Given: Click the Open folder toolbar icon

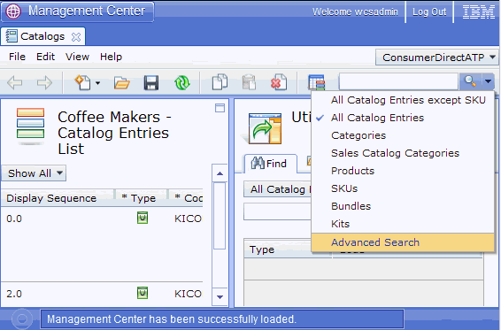Looking at the screenshot, I should 122,83.
